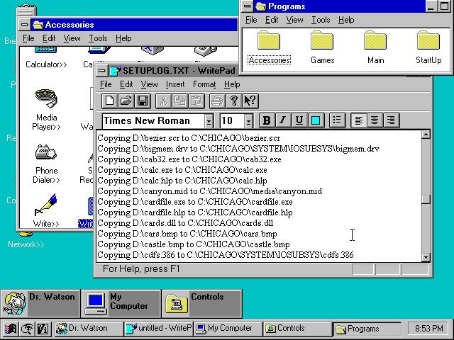
Task: Select left text alignment
Action: pyautogui.click(x=358, y=120)
